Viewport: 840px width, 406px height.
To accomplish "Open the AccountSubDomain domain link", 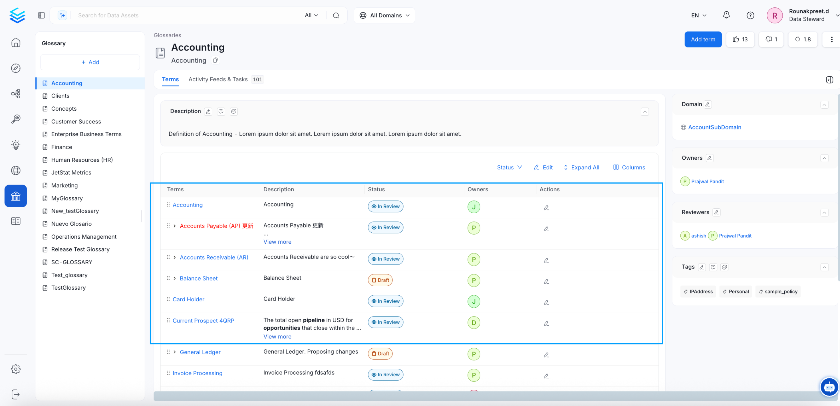I will pos(714,127).
